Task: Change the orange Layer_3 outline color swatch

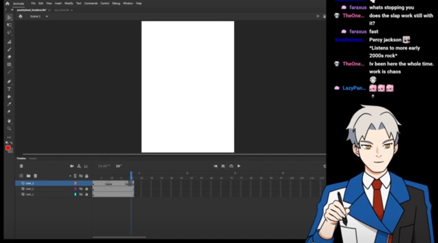Action: (x=75, y=183)
